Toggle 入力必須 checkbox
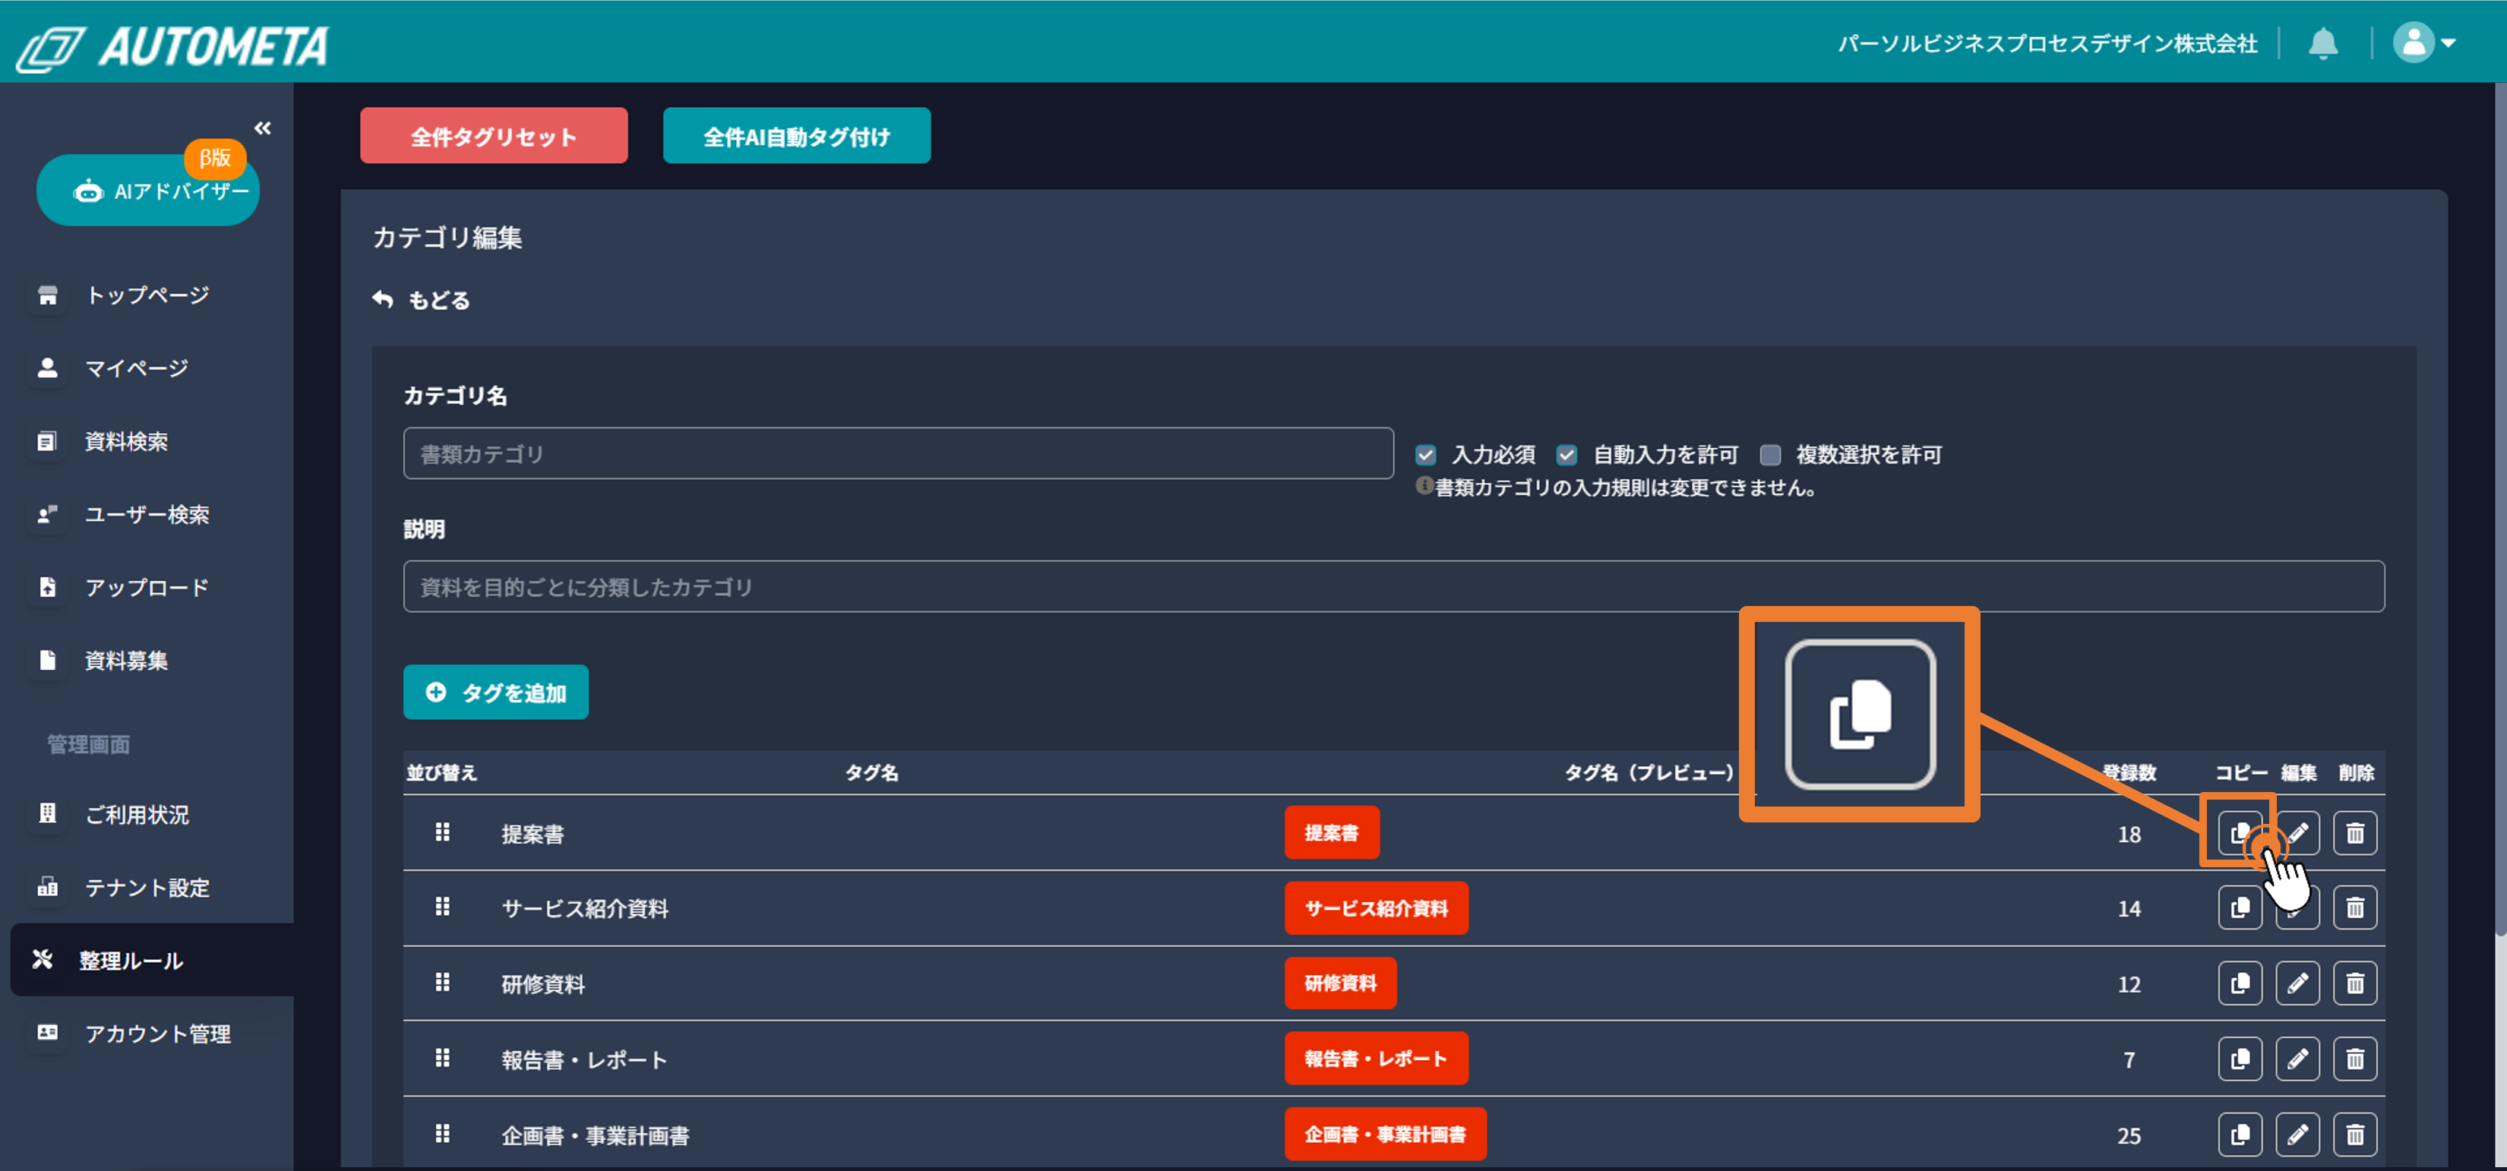The image size is (2507, 1171). pyautogui.click(x=1426, y=455)
